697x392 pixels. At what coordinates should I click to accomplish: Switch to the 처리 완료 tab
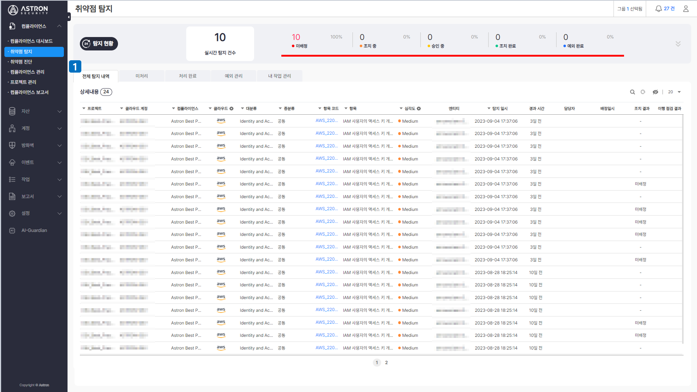pyautogui.click(x=188, y=76)
